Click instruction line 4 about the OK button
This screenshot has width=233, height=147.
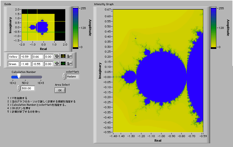(x=19, y=108)
